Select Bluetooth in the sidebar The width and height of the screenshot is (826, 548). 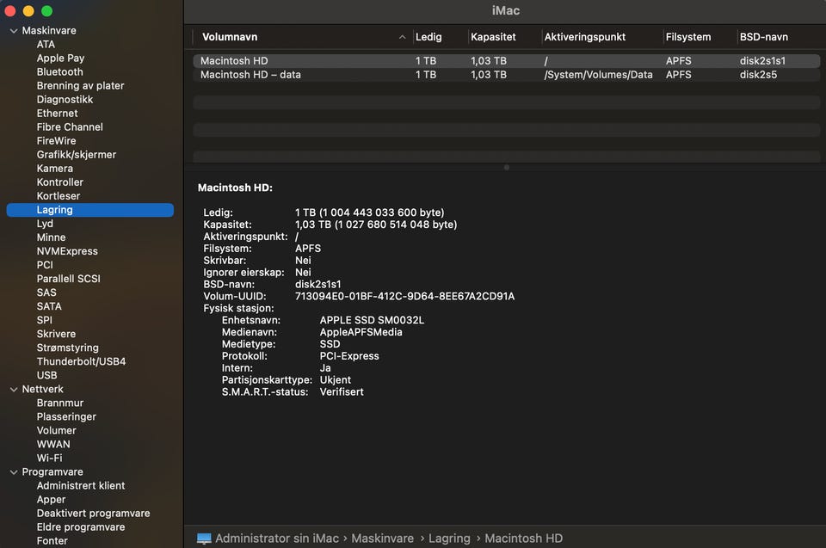coord(59,71)
